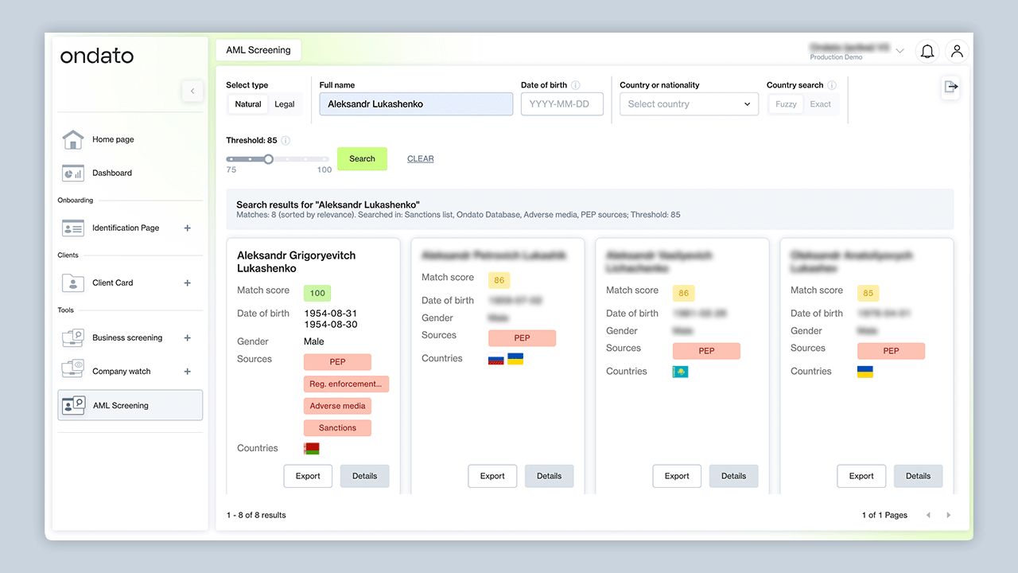
Task: Select AML Screening in sidebar
Action: 130,405
